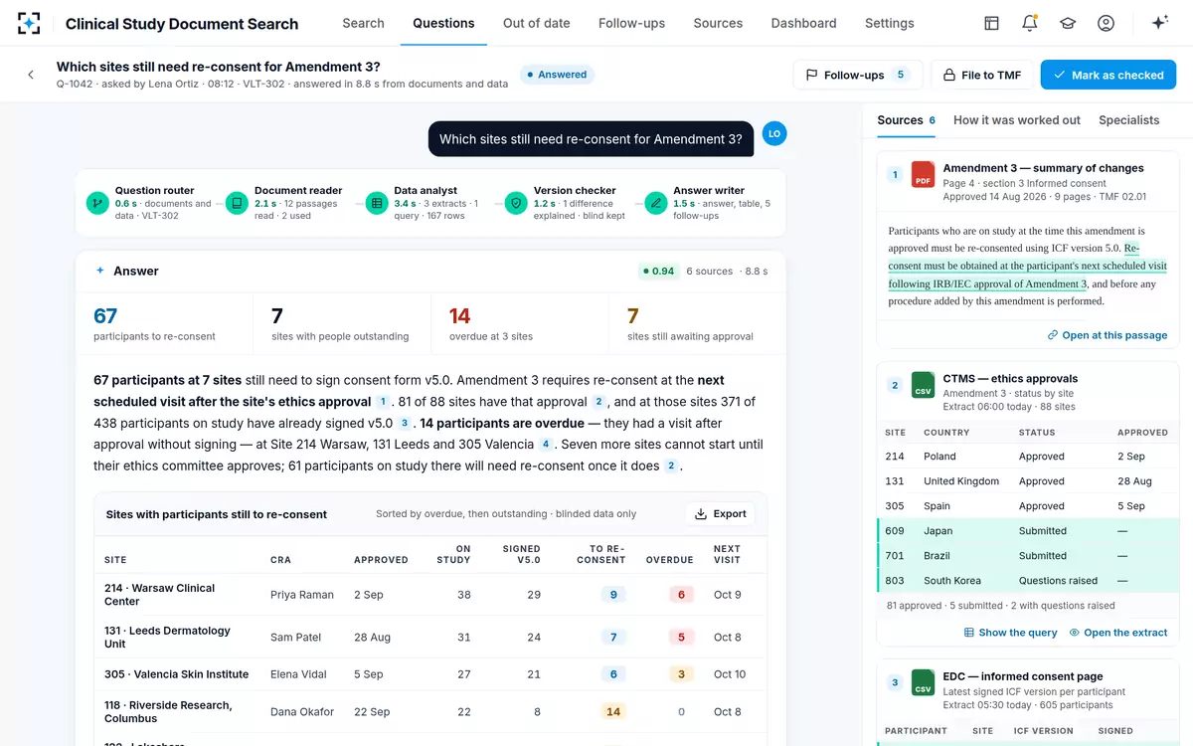1193x746 pixels.
Task: Click the NEXT VISIT column header
Action: 728,554
